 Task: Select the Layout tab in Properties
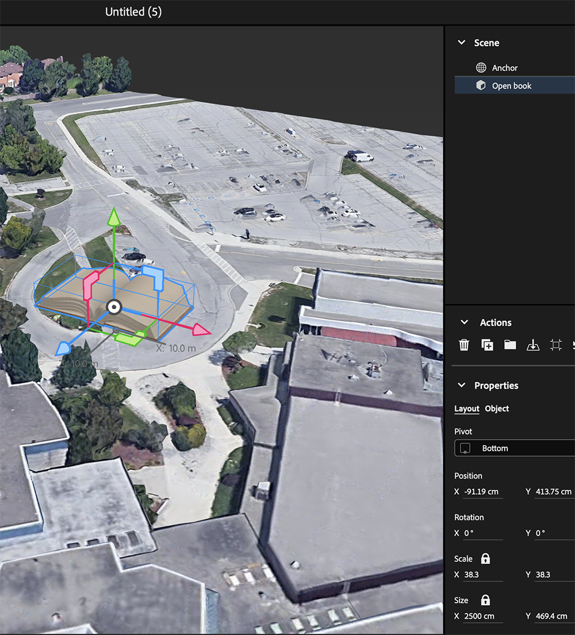(466, 409)
